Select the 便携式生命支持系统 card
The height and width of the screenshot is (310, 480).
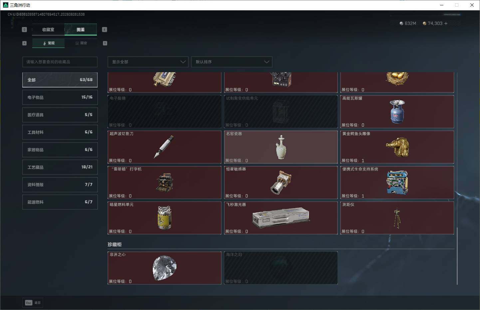click(397, 183)
